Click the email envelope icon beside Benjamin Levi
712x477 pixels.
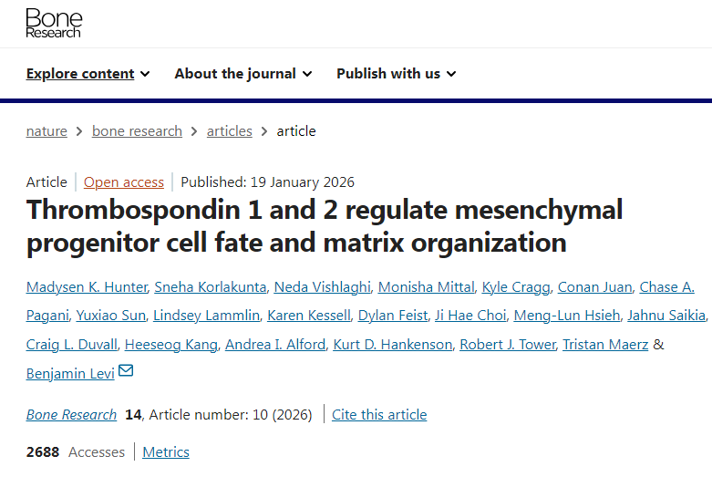point(126,370)
